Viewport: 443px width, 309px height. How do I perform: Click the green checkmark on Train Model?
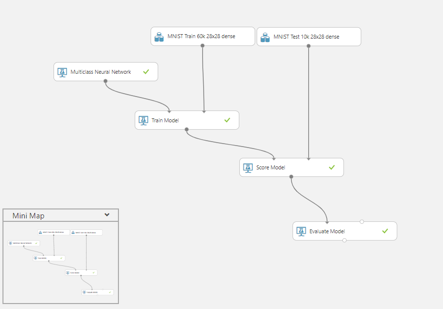[227, 120]
